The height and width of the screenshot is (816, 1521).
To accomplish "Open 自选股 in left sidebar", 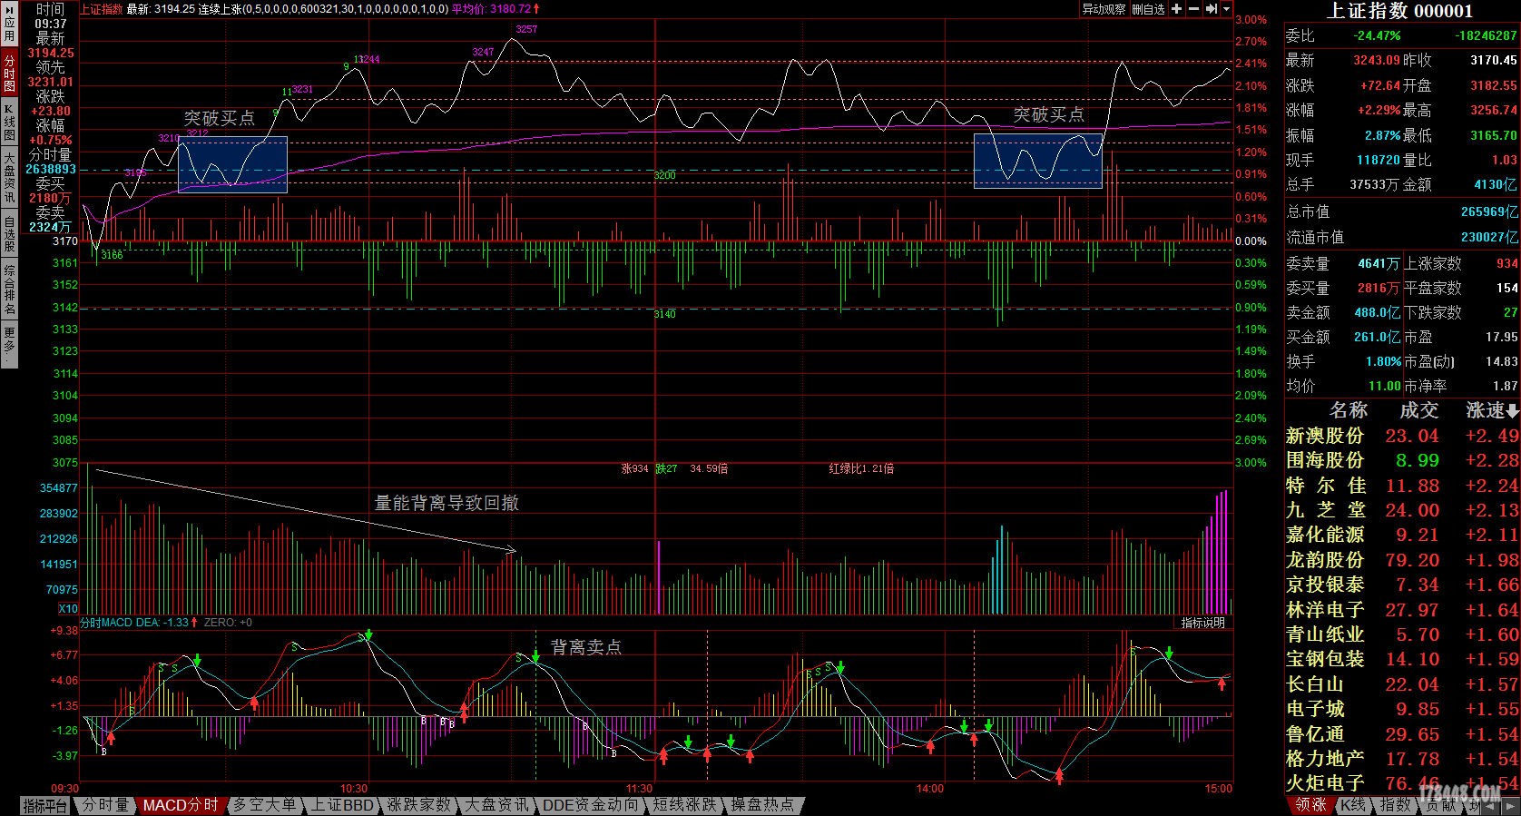I will coord(8,233).
